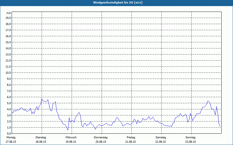Select the 18.08.15 date label
This screenshot has width=233, height=145.
click(41, 142)
